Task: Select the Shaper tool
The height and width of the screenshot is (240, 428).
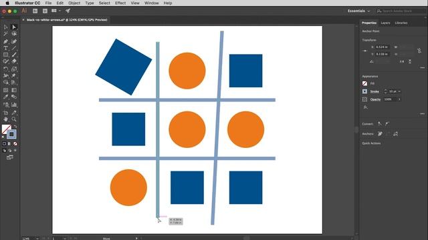Action: [6, 61]
